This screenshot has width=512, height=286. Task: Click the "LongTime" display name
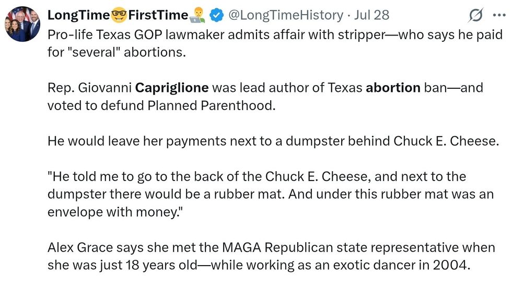coord(77,16)
